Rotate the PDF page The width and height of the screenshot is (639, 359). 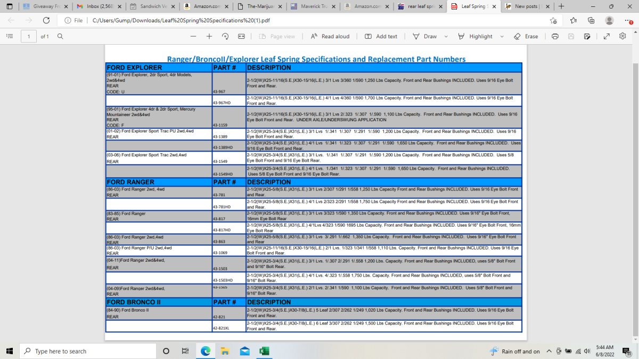(225, 36)
